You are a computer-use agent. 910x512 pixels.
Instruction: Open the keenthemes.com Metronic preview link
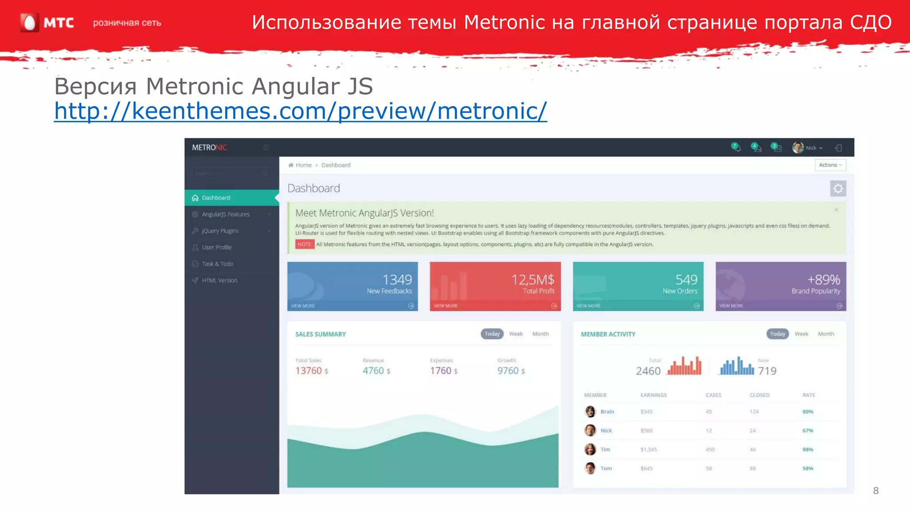(x=300, y=111)
